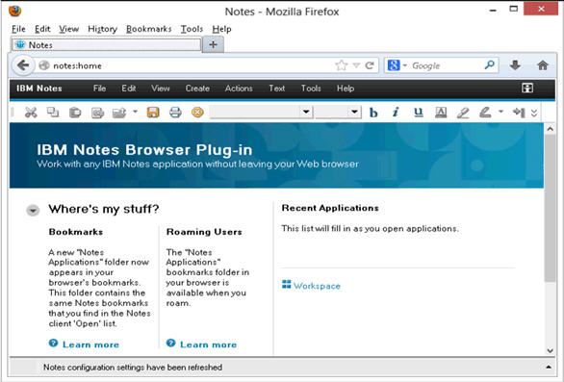Open Firefox downloads arrow
This screenshot has width=564, height=382.
pos(515,65)
